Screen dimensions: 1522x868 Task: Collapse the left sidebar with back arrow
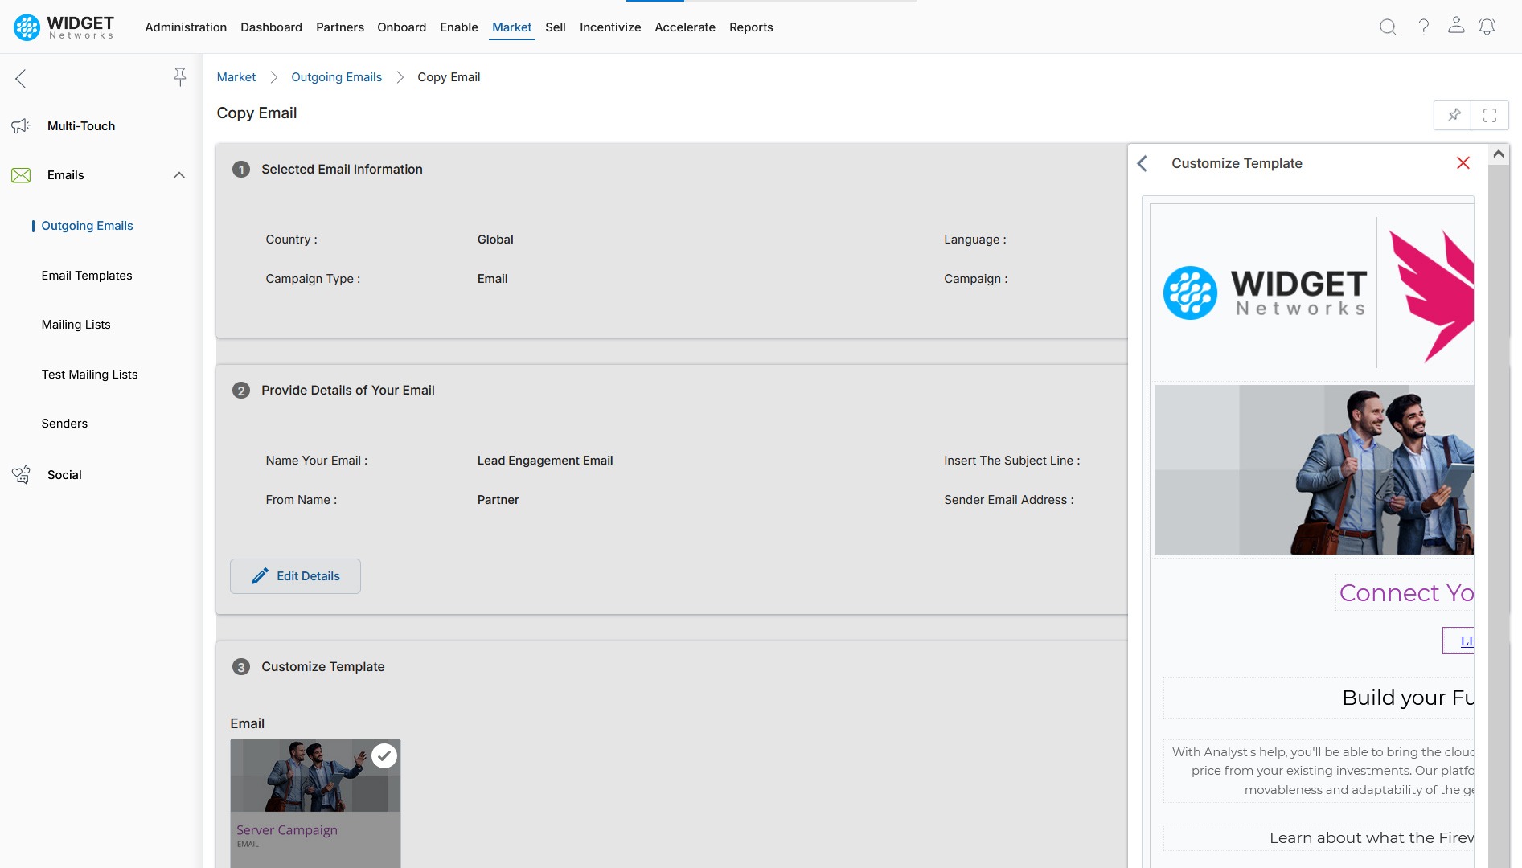point(21,79)
